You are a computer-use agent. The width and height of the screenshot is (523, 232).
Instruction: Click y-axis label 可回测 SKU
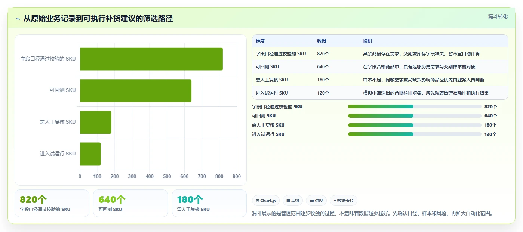point(62,90)
